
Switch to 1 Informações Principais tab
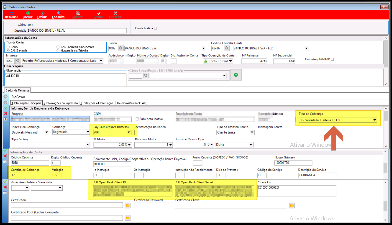(x=26, y=103)
